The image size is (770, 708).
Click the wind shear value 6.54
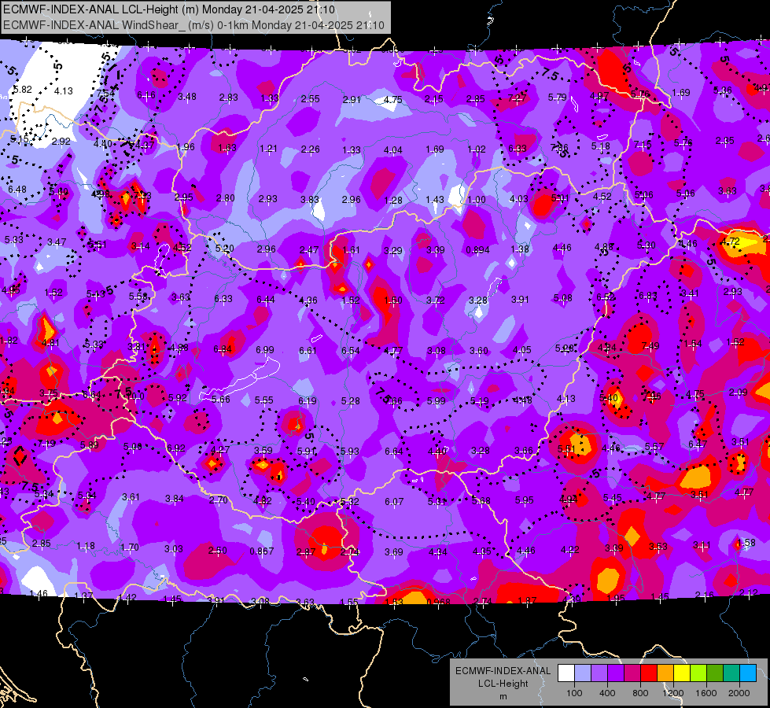pos(351,350)
